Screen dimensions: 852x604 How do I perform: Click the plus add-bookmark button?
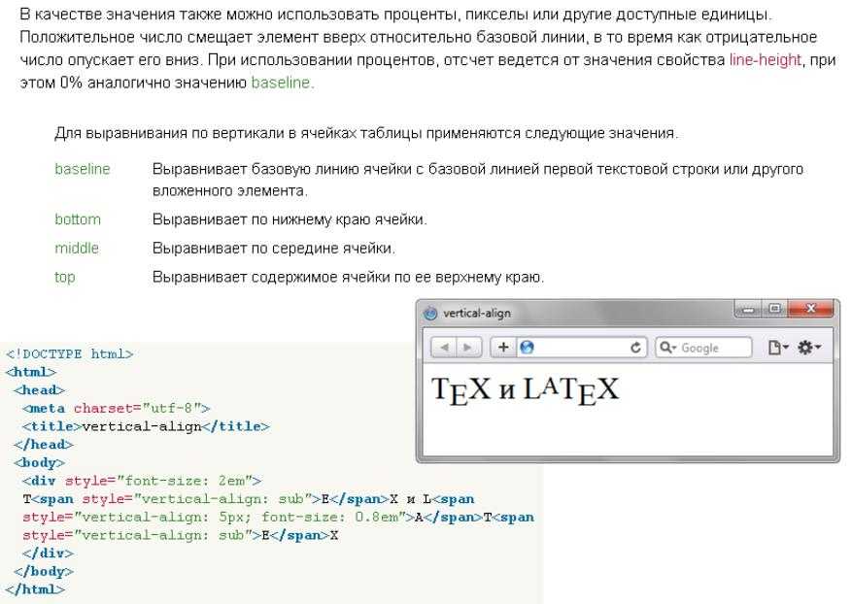(503, 347)
